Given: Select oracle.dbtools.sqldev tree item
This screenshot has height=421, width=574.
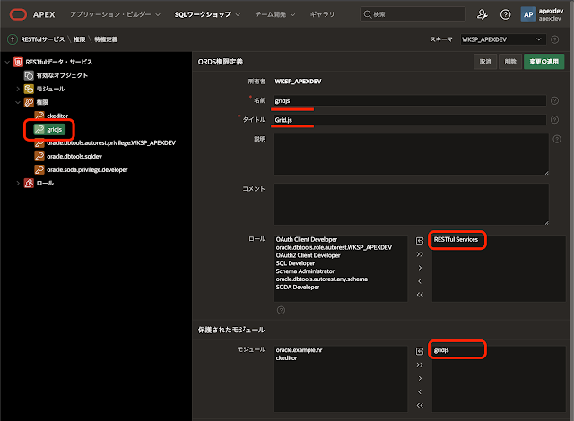Looking at the screenshot, I should coord(74,157).
